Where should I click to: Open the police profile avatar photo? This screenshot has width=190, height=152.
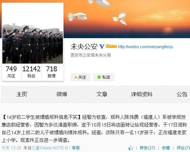(x=33, y=43)
